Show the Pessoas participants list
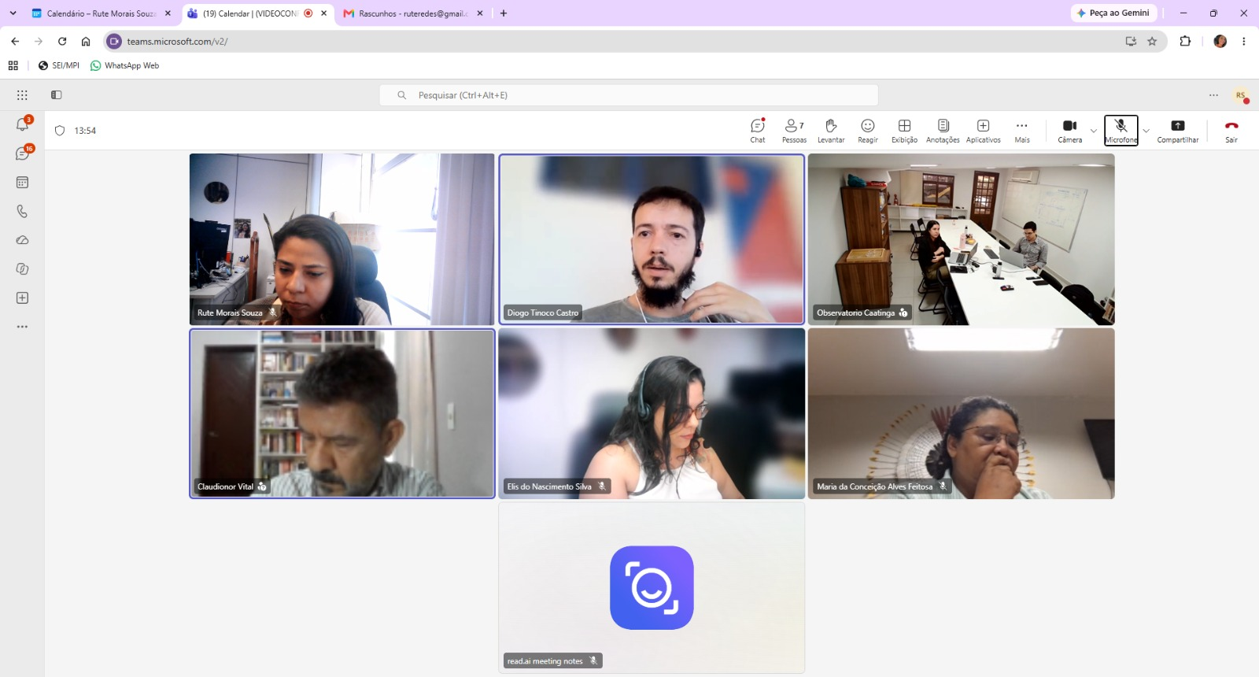Screen dimensions: 1259x677 point(794,131)
